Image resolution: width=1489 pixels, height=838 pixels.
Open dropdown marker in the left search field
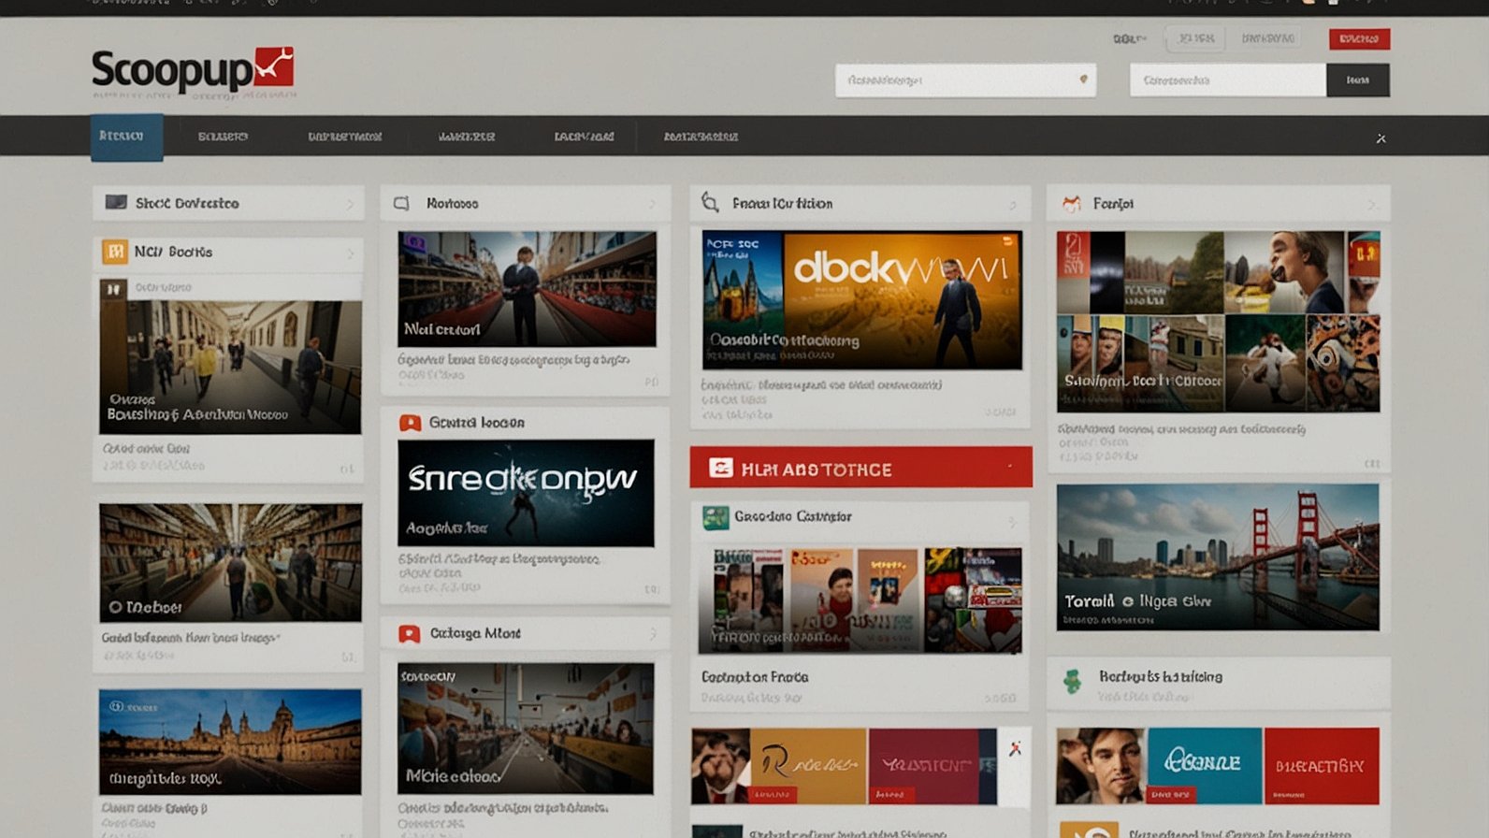tap(1083, 79)
